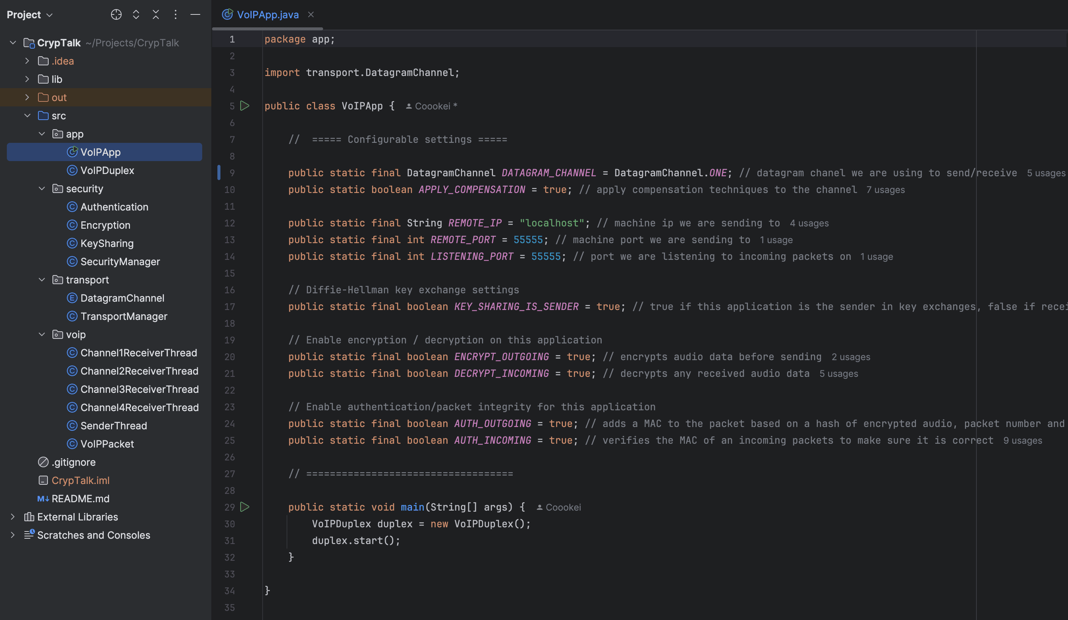The width and height of the screenshot is (1068, 620).
Task: Open README.md file
Action: click(80, 498)
